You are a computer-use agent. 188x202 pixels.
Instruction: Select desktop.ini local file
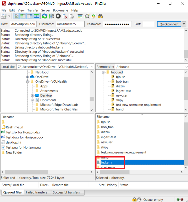pos(13,142)
